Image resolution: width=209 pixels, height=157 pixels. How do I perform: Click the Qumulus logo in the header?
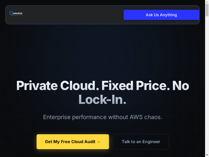[16, 13]
